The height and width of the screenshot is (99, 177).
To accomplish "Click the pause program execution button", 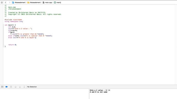I will tap(11, 87).
